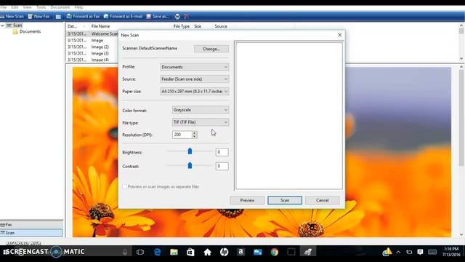Open the Paper size dropdown

[x=194, y=91]
